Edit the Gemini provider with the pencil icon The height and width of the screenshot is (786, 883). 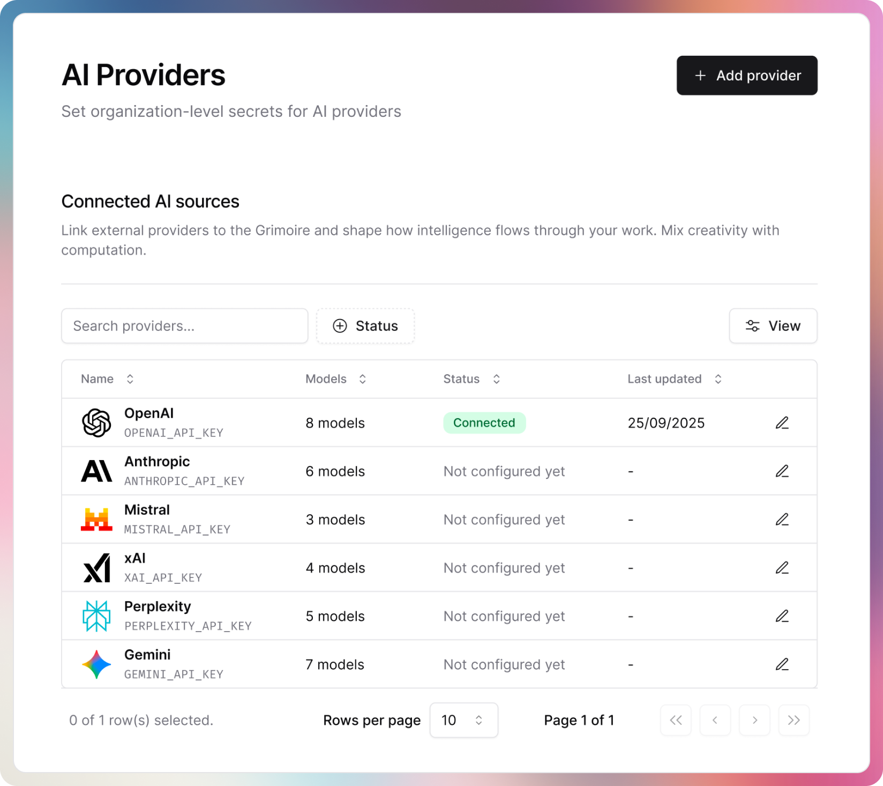point(782,664)
